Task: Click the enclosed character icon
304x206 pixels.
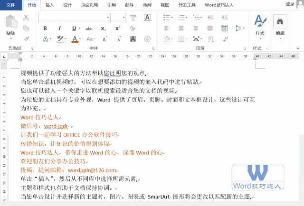Action: click(147, 39)
